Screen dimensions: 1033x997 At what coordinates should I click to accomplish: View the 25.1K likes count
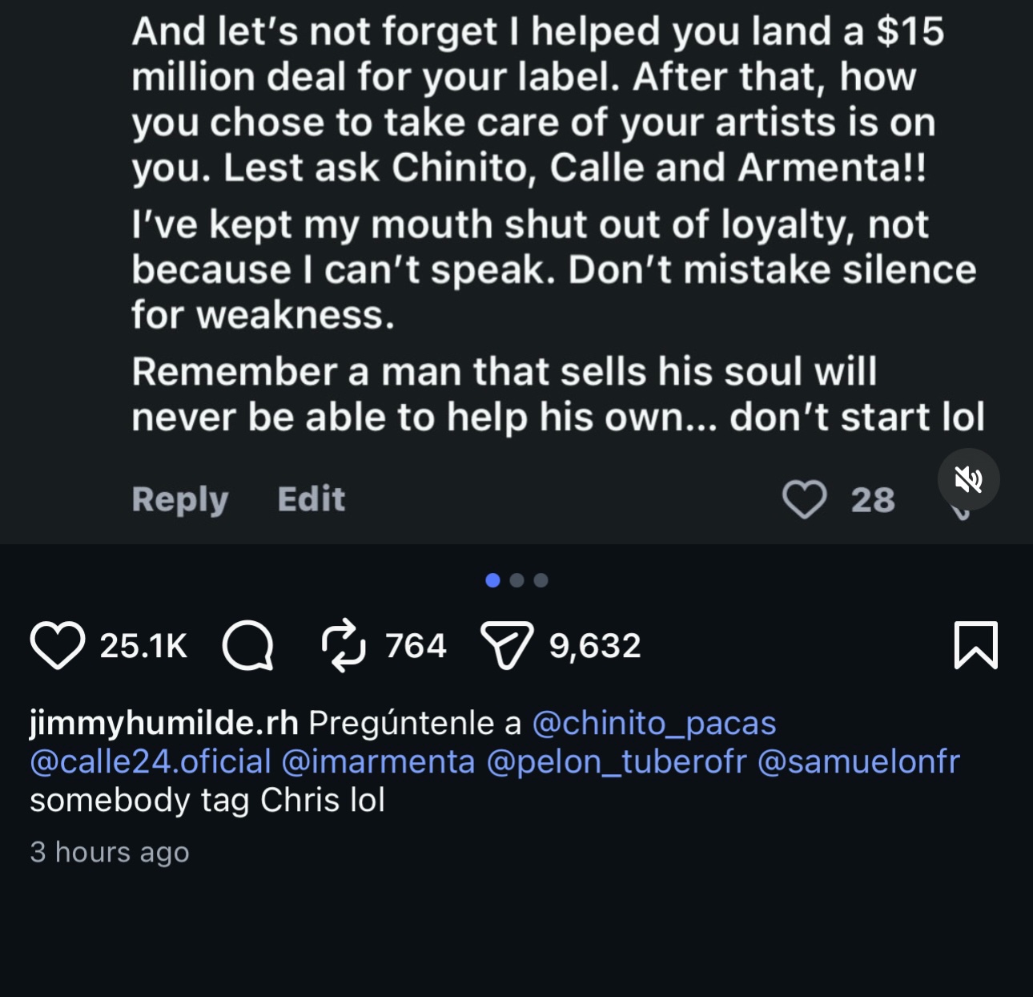(x=144, y=646)
